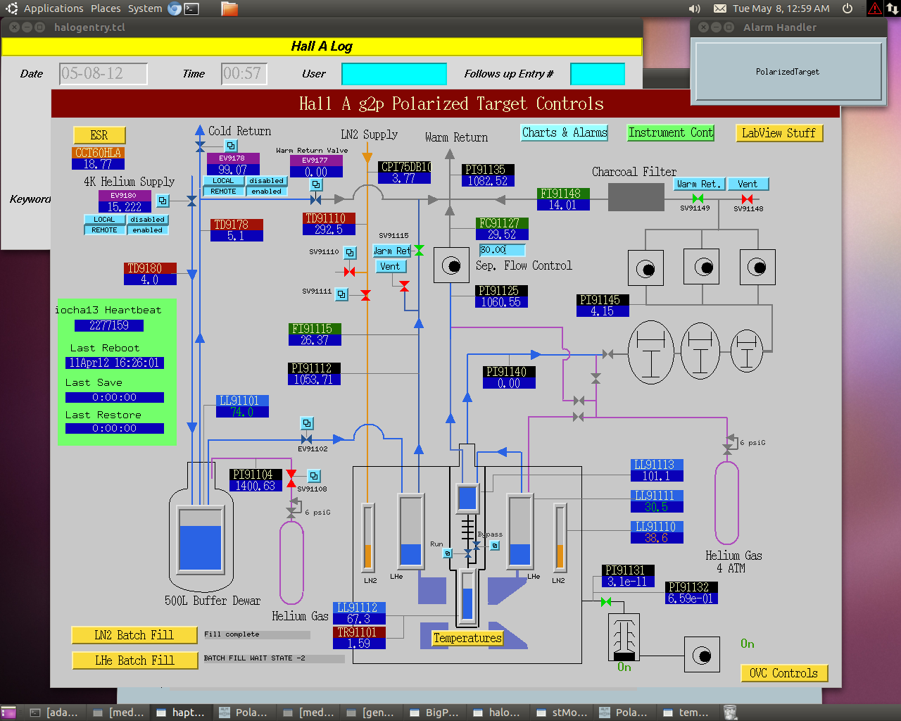The height and width of the screenshot is (721, 901).
Task: Open the Run valve popup icon
Action: click(x=447, y=553)
